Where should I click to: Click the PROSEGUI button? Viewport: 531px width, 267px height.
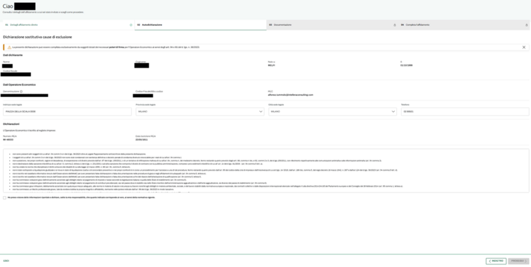tap(518, 261)
